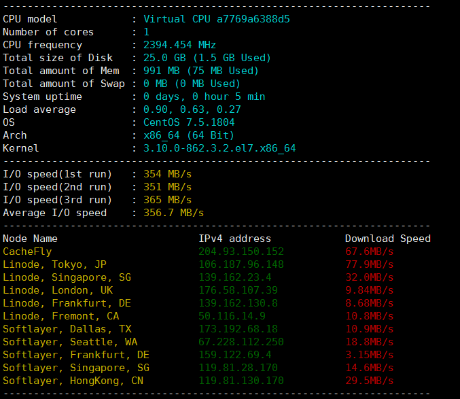Click the kernel version 3.10.0-862.3.2.el7.x86_64 text

219,148
